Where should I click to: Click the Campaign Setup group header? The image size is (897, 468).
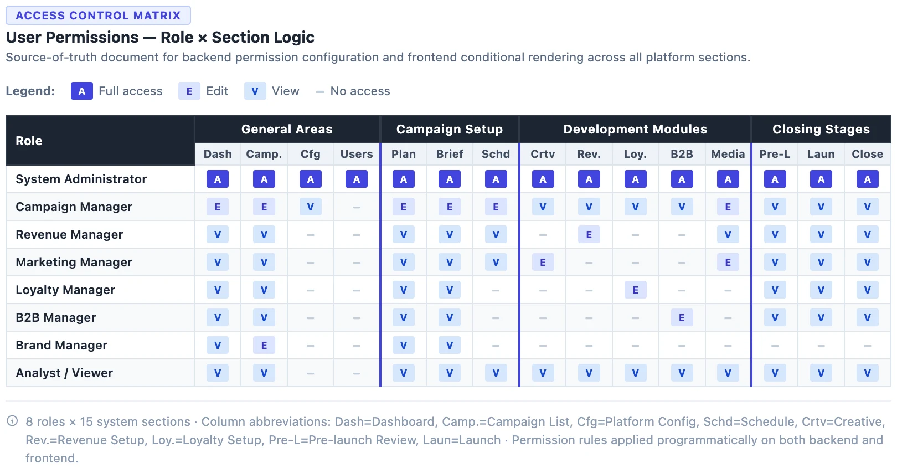coord(450,129)
